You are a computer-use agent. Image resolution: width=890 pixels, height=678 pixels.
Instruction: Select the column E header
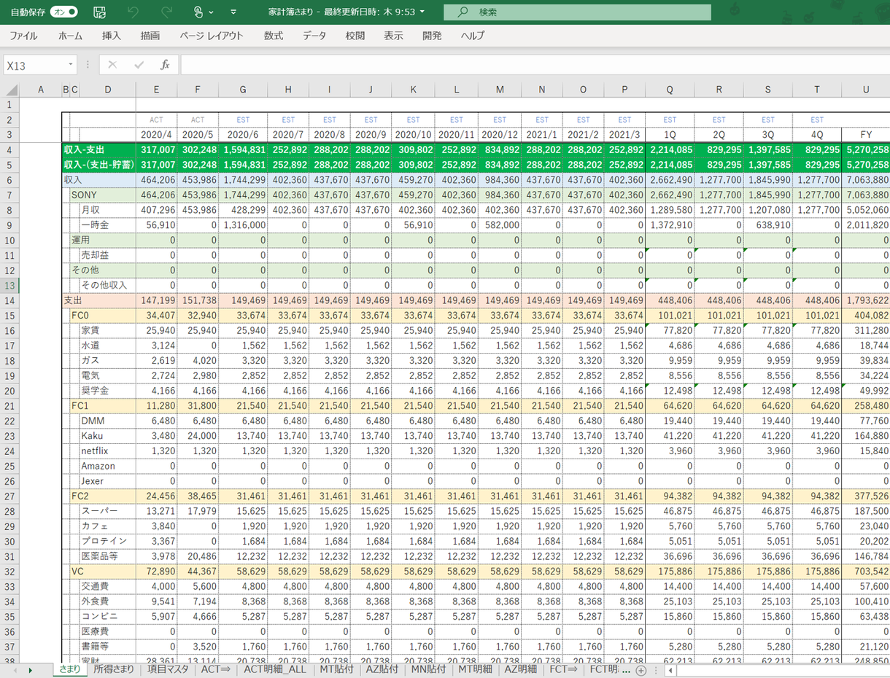pyautogui.click(x=156, y=90)
